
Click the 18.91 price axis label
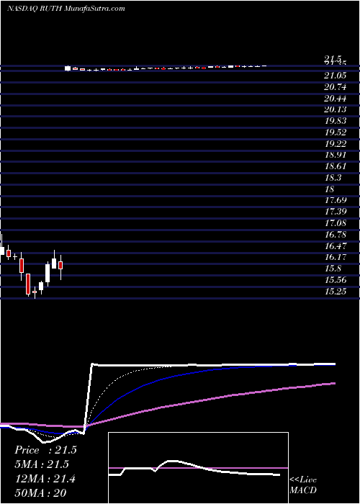click(336, 155)
